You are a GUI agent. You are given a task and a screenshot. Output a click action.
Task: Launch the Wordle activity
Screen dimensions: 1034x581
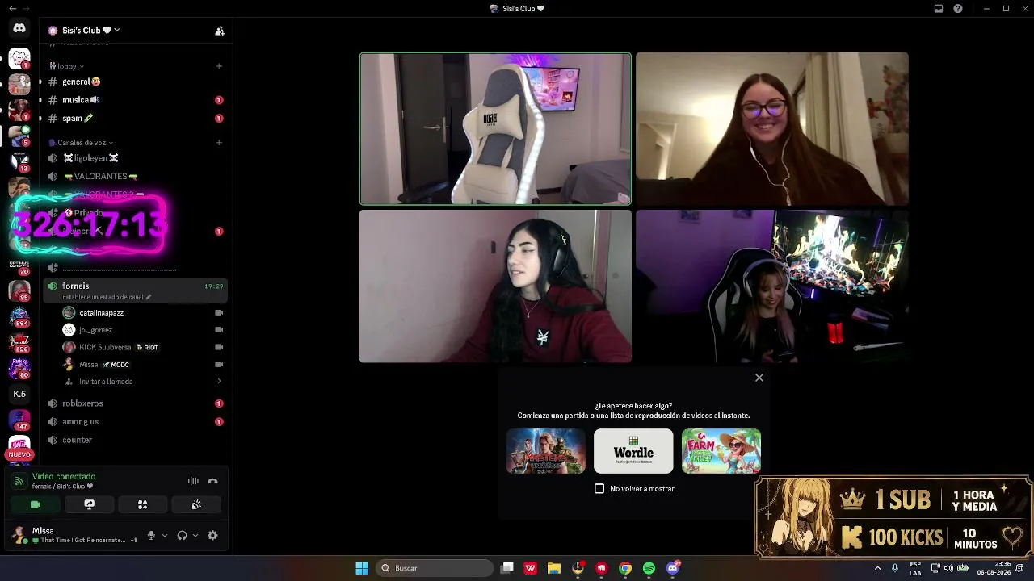click(x=633, y=451)
